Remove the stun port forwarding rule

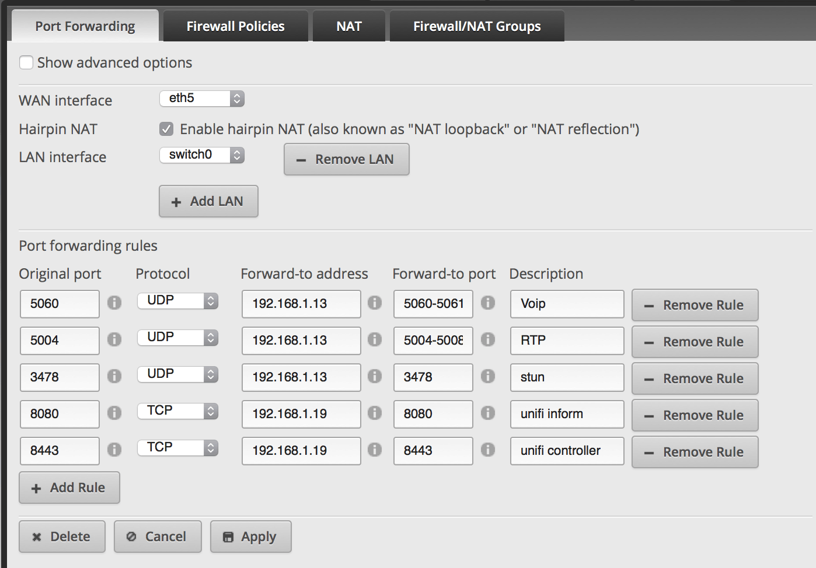(x=695, y=378)
